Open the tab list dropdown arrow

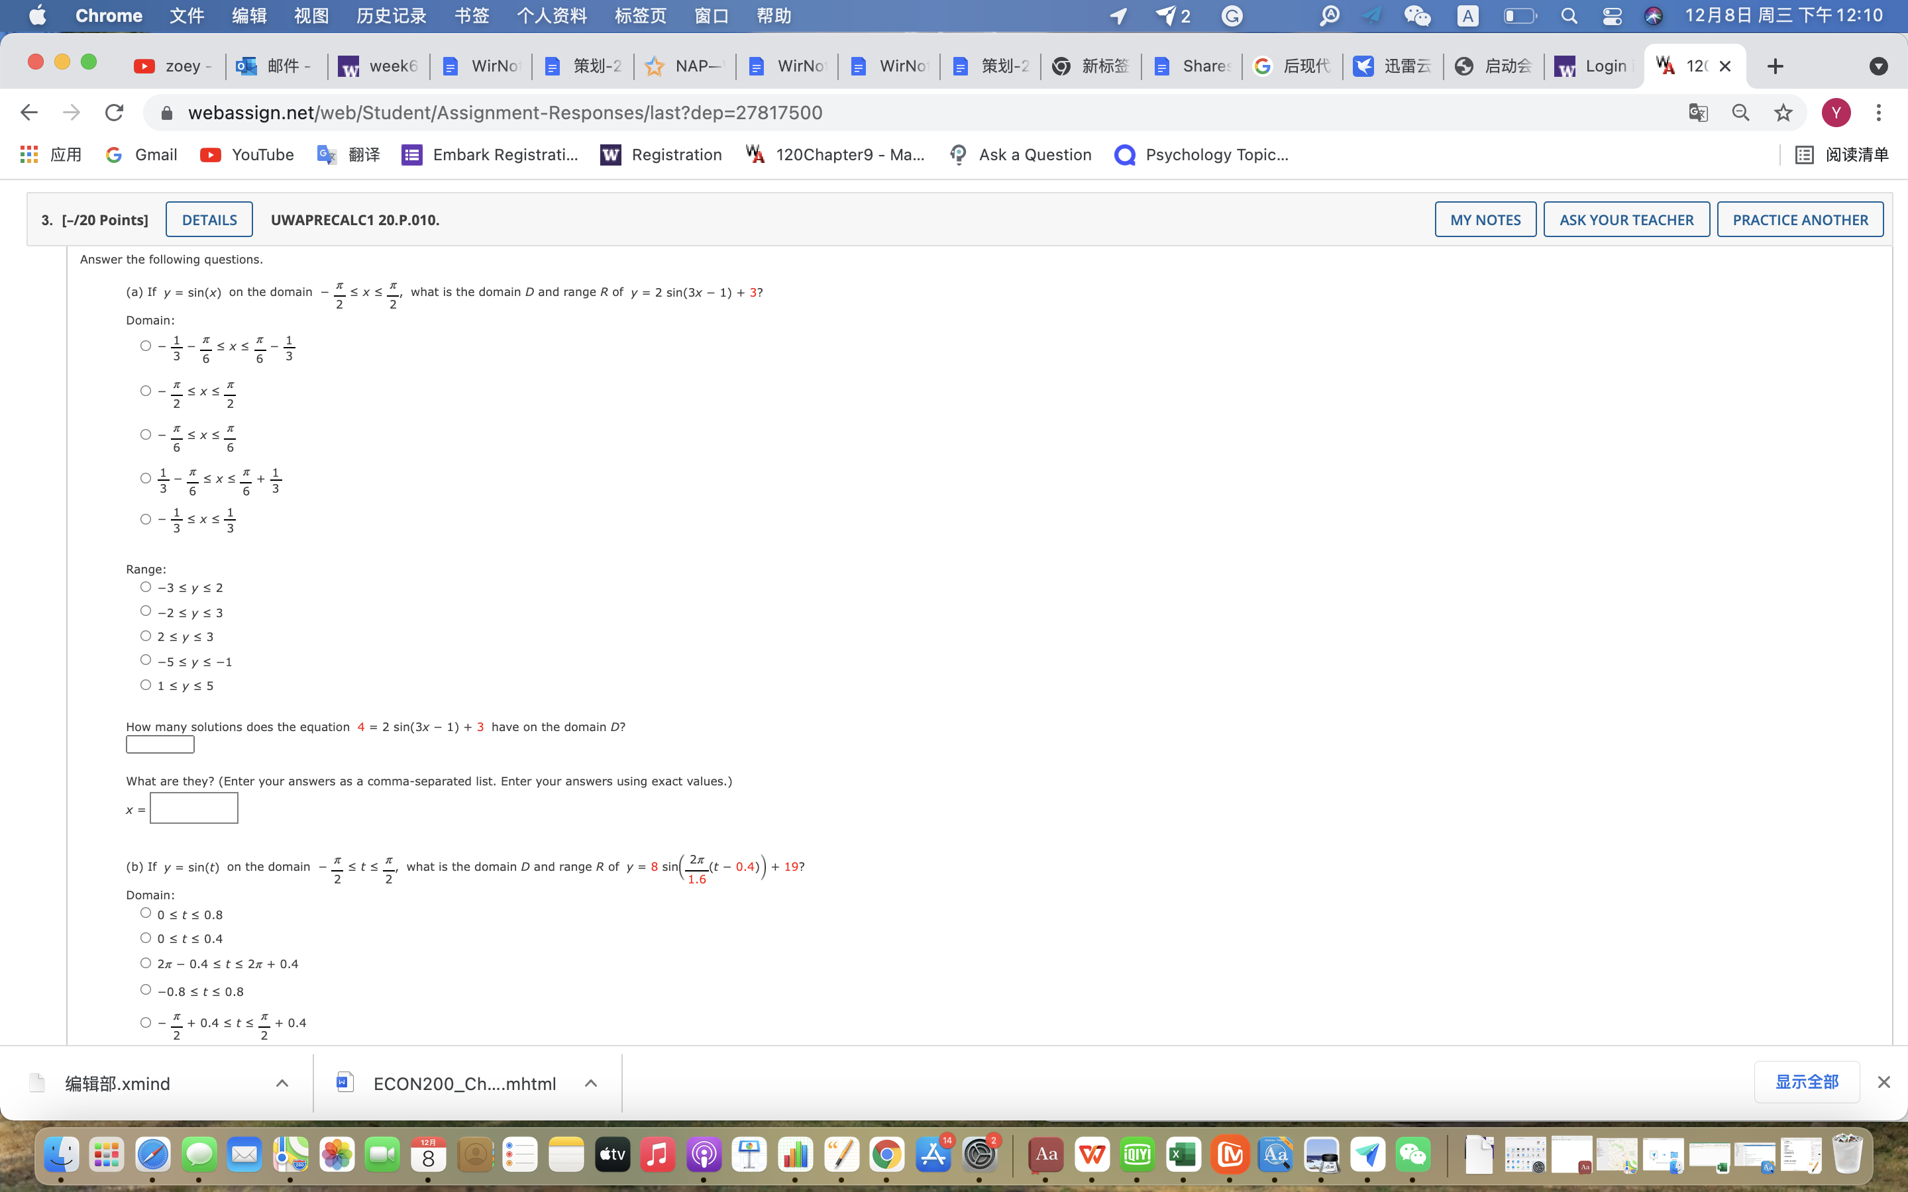coord(1879,66)
